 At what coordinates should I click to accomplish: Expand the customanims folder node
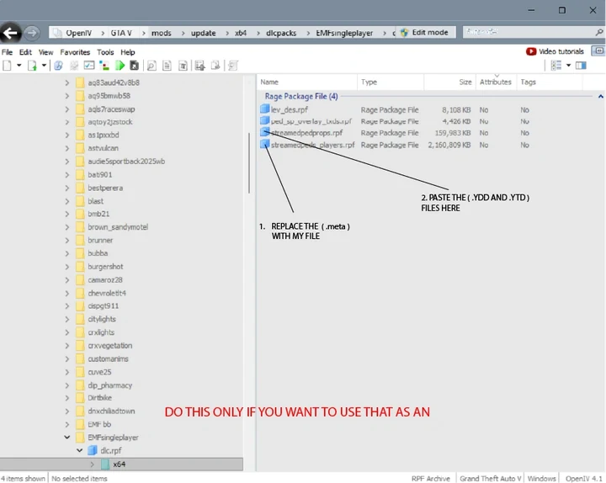point(66,358)
